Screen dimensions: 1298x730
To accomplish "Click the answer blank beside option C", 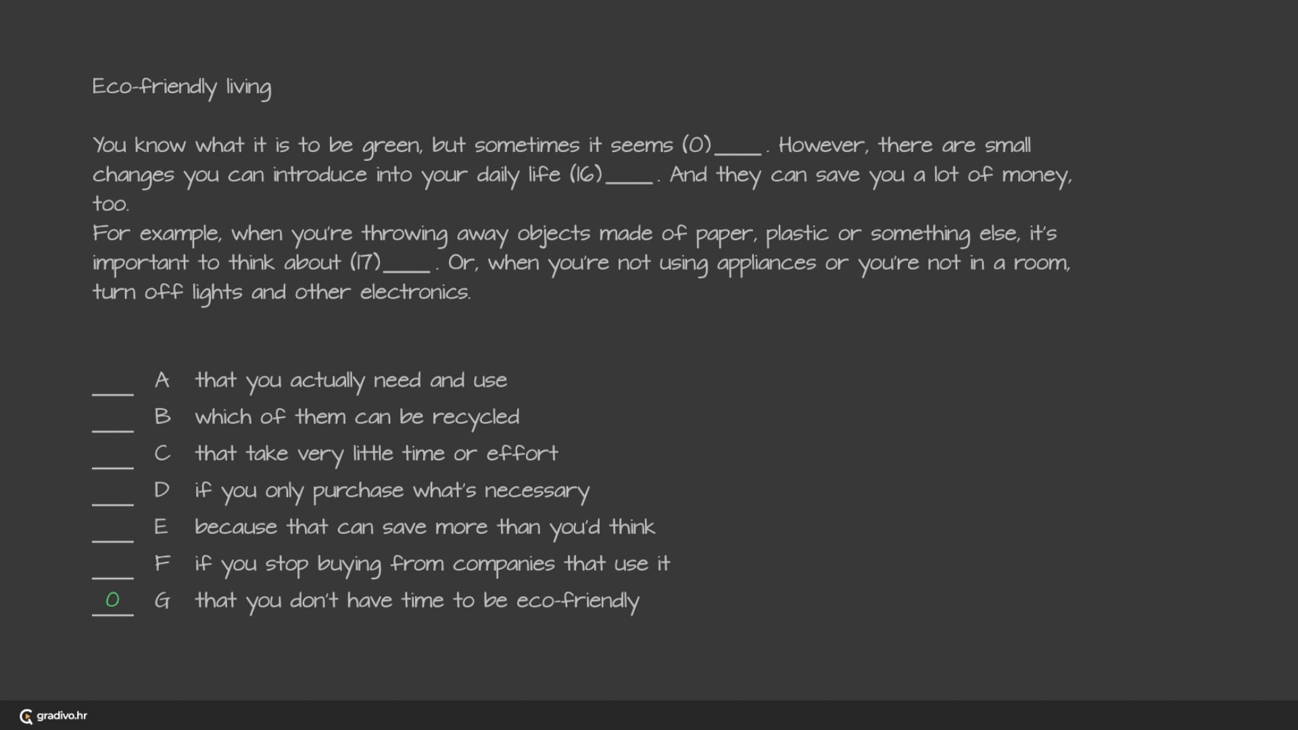I will coord(113,458).
